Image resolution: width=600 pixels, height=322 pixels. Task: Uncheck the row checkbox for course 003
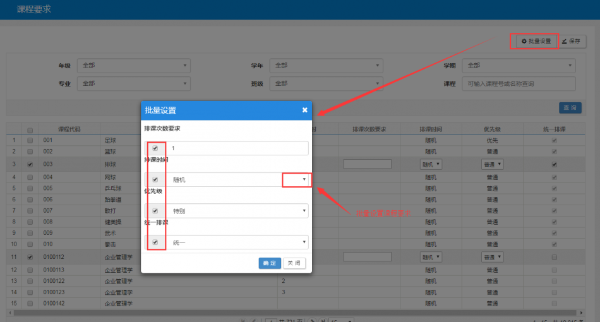tap(30, 164)
